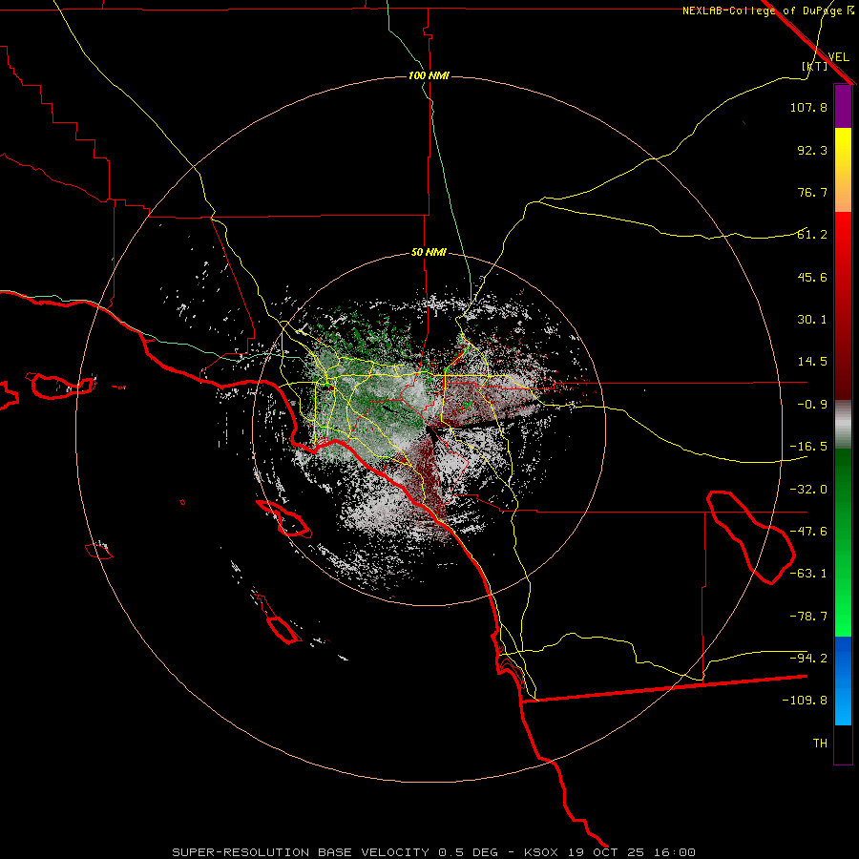Click the 14.5 color scale value
The height and width of the screenshot is (859, 859).
pyautogui.click(x=812, y=362)
